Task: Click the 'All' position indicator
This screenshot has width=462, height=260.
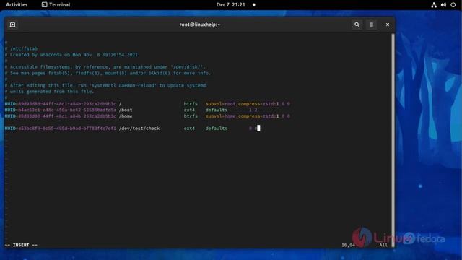Action: point(383,245)
